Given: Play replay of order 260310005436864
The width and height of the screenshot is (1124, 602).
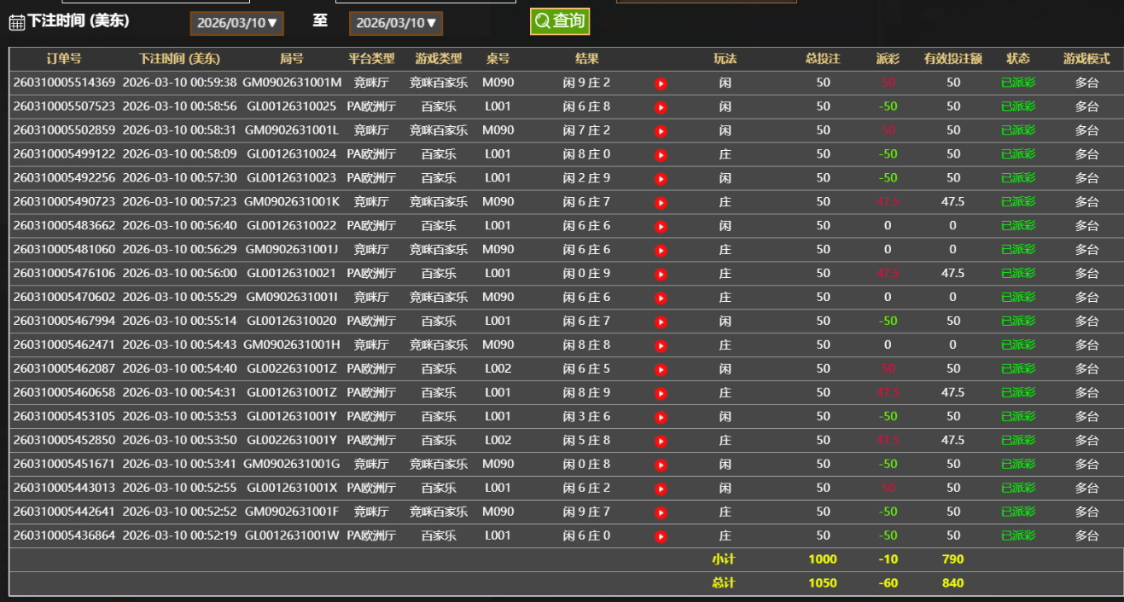Looking at the screenshot, I should tap(661, 537).
